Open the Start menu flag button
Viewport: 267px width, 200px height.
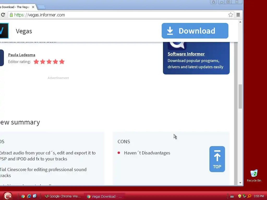[8, 196]
